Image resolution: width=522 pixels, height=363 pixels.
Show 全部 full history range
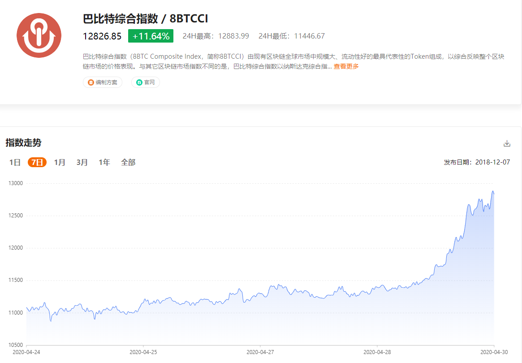coord(128,162)
